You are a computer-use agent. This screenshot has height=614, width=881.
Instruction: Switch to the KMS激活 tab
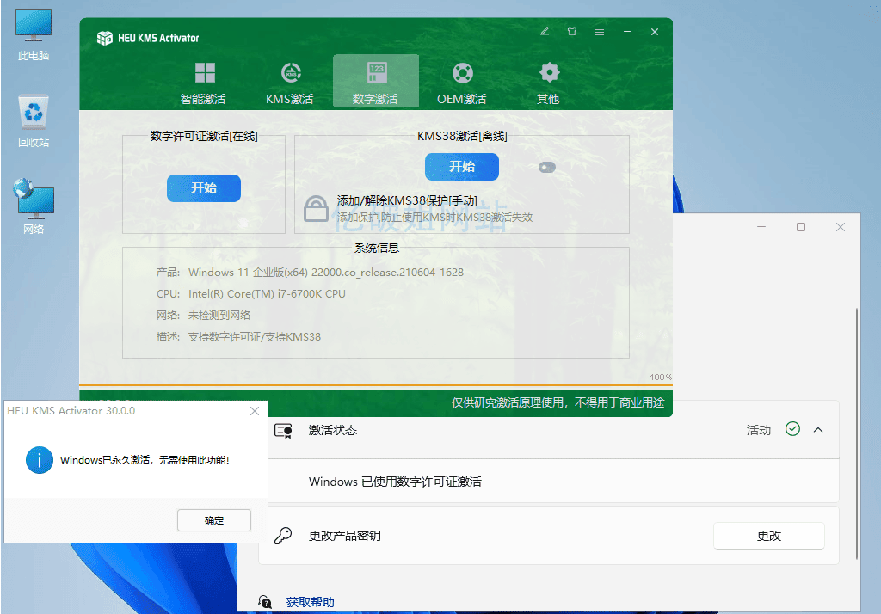pyautogui.click(x=289, y=72)
